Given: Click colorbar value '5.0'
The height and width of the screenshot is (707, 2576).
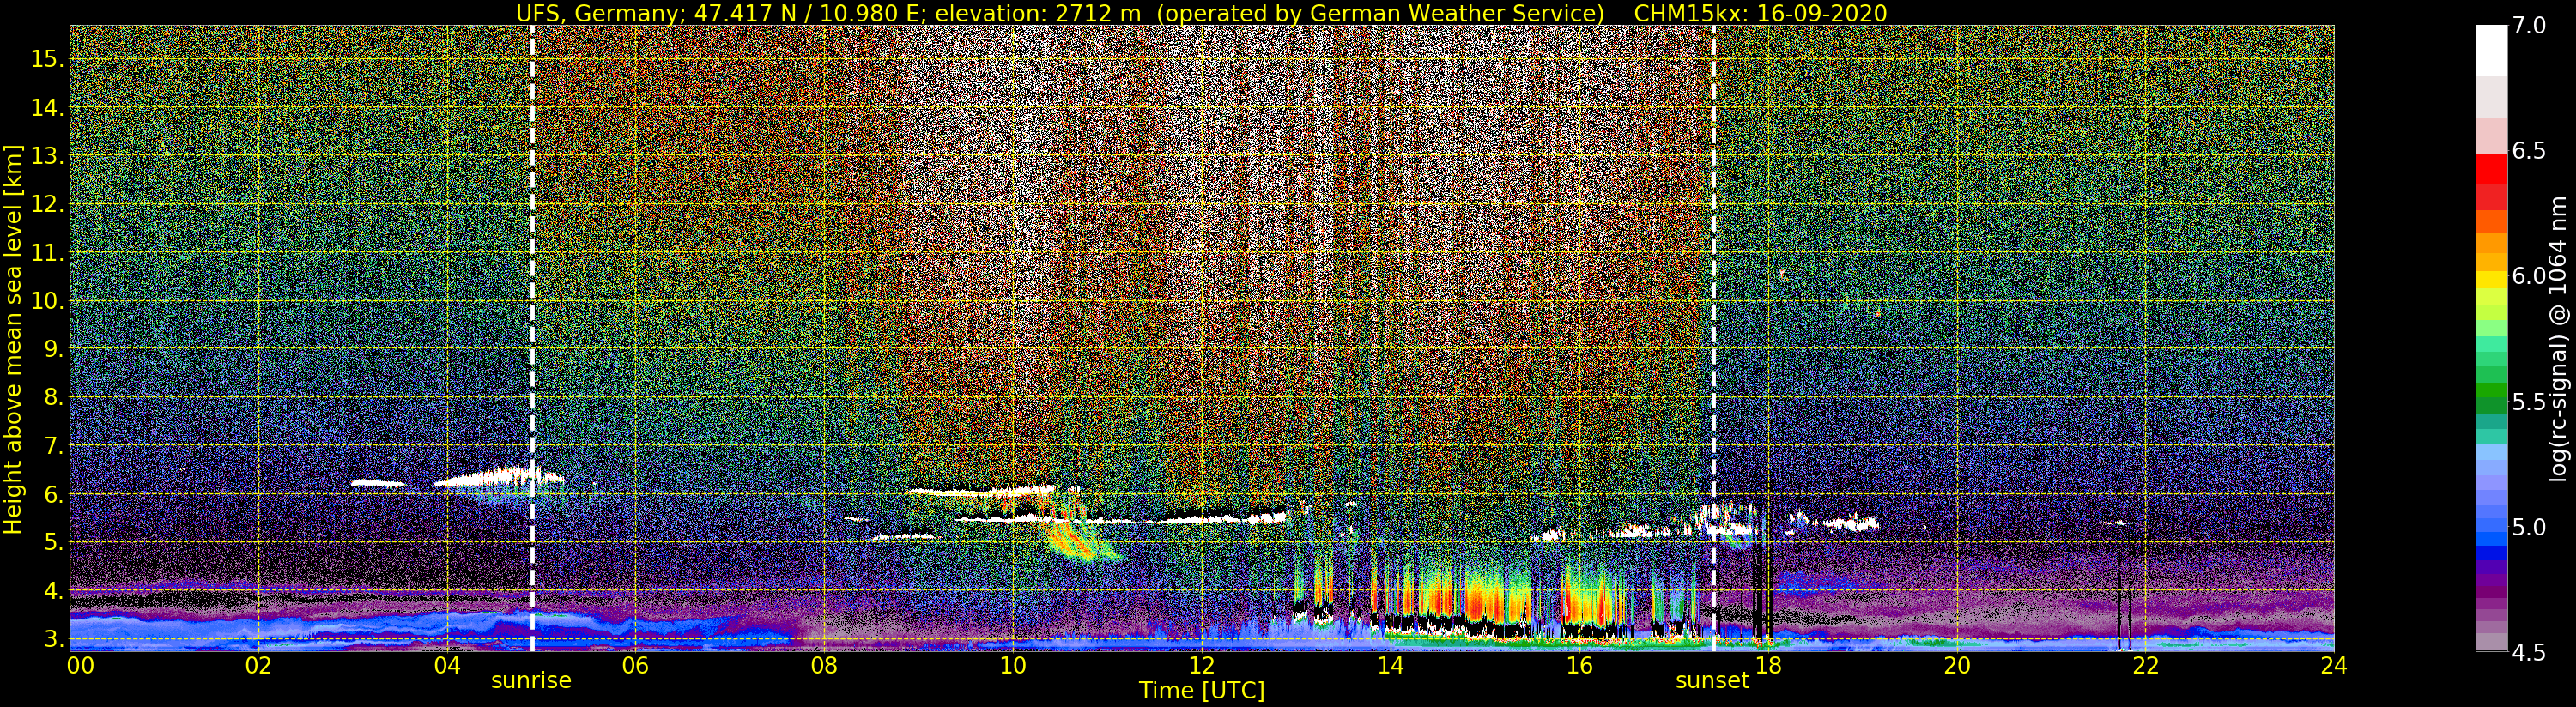Looking at the screenshot, I should [x=2529, y=527].
